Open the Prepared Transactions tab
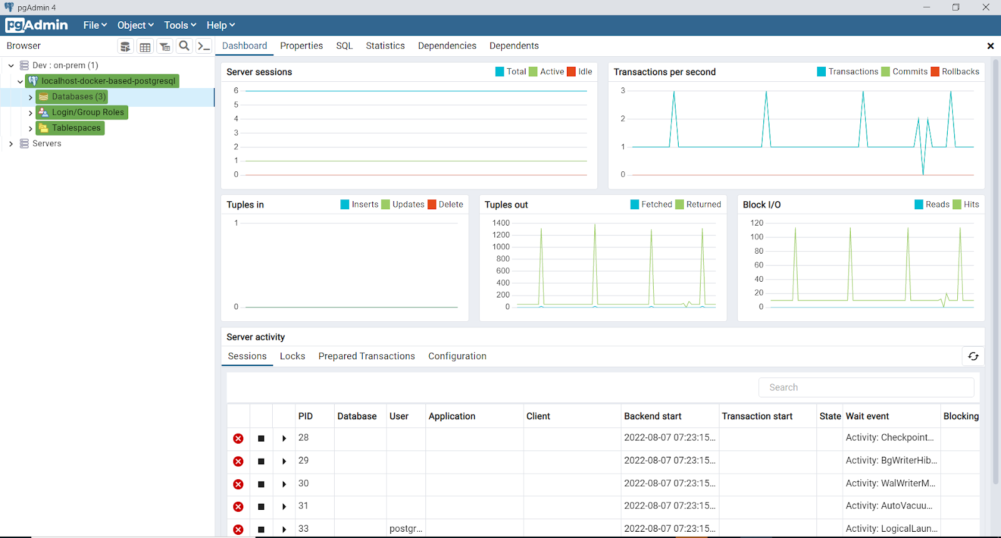Screen dimensions: 1001x538 coord(367,356)
